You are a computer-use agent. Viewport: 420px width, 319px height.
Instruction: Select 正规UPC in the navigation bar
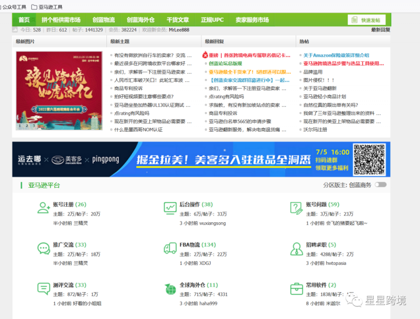pyautogui.click(x=212, y=20)
